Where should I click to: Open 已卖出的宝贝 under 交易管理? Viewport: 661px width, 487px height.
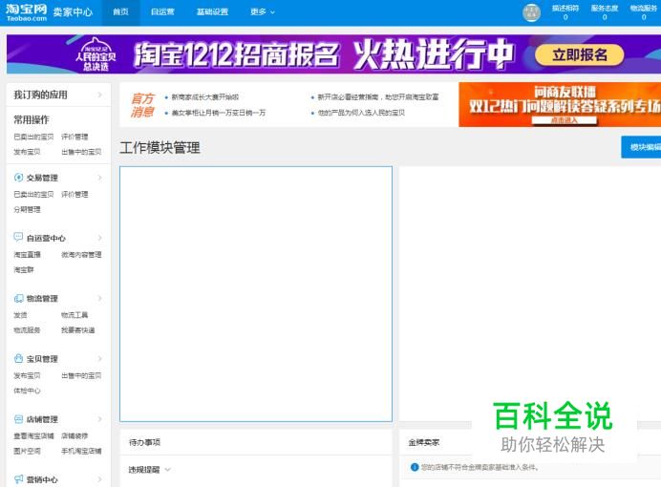[33, 194]
